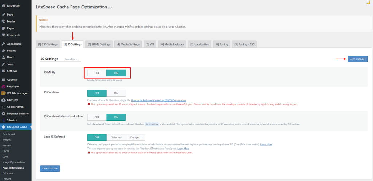373x181 pixels.
Task: Open the [9] Tuning - CSS tab
Action: click(x=244, y=44)
